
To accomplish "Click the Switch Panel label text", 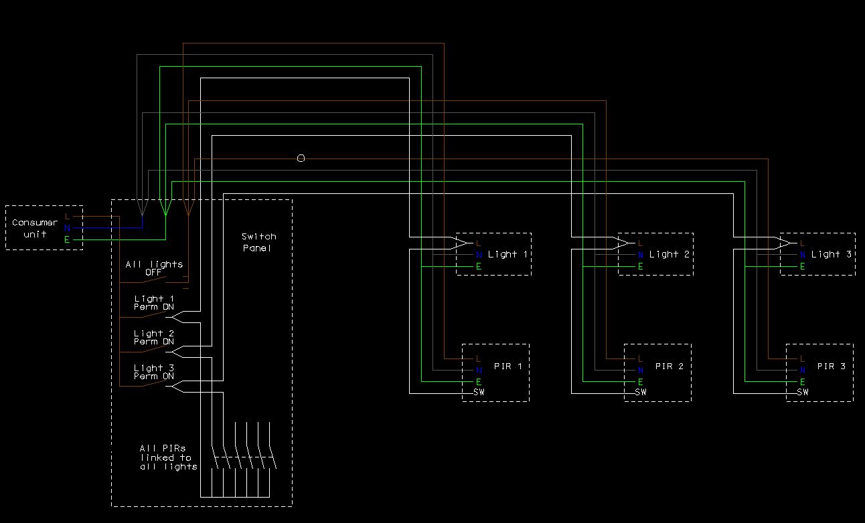I will [258, 242].
